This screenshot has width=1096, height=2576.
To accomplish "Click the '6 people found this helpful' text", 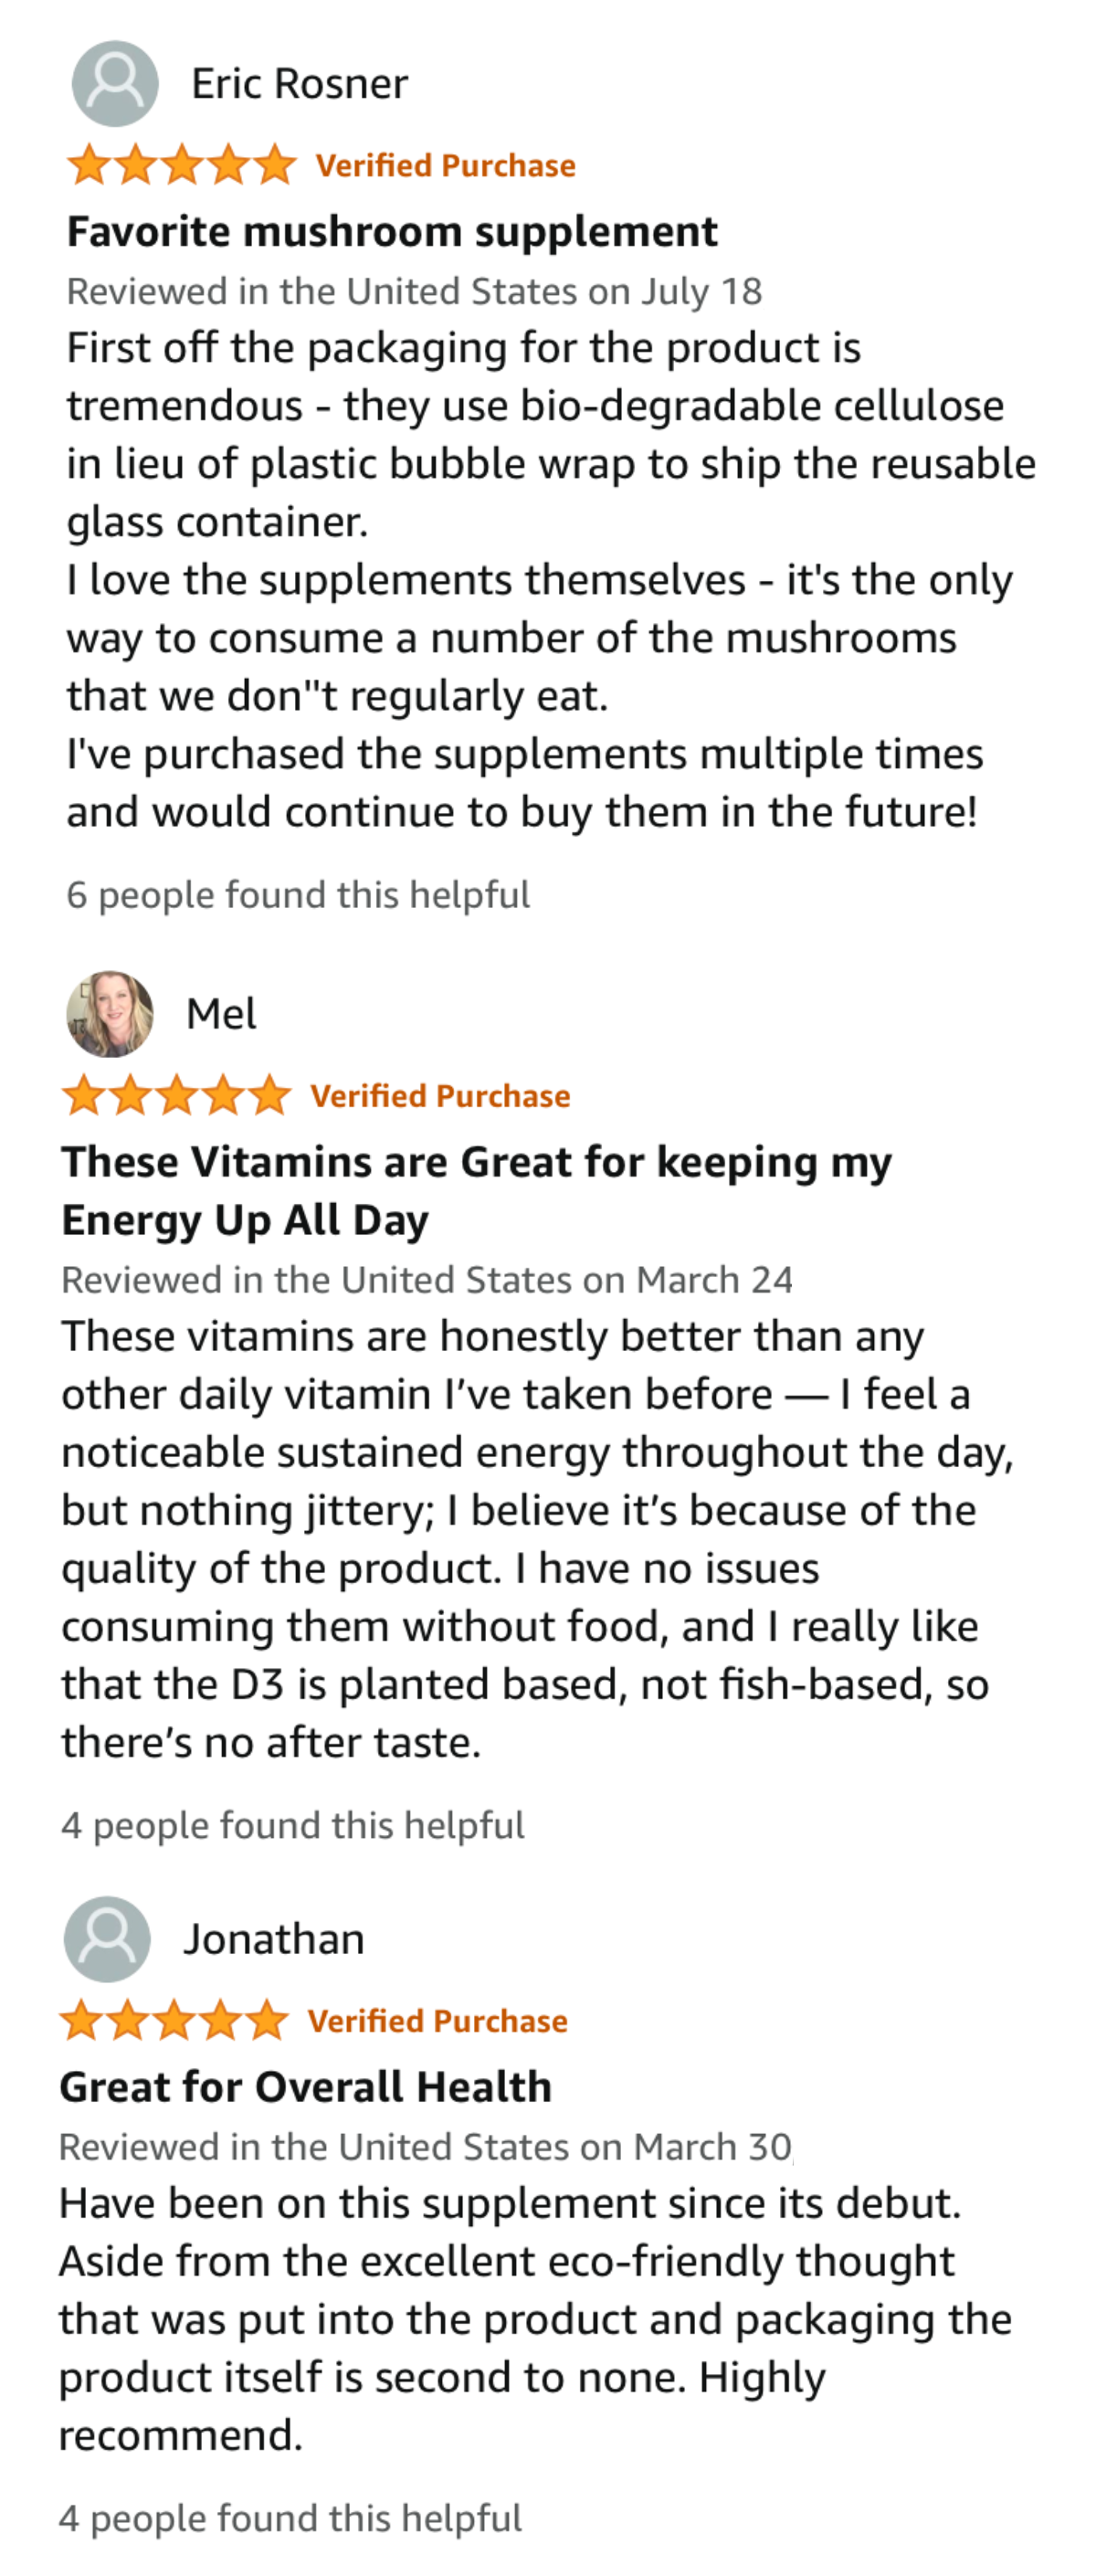I will coord(298,895).
